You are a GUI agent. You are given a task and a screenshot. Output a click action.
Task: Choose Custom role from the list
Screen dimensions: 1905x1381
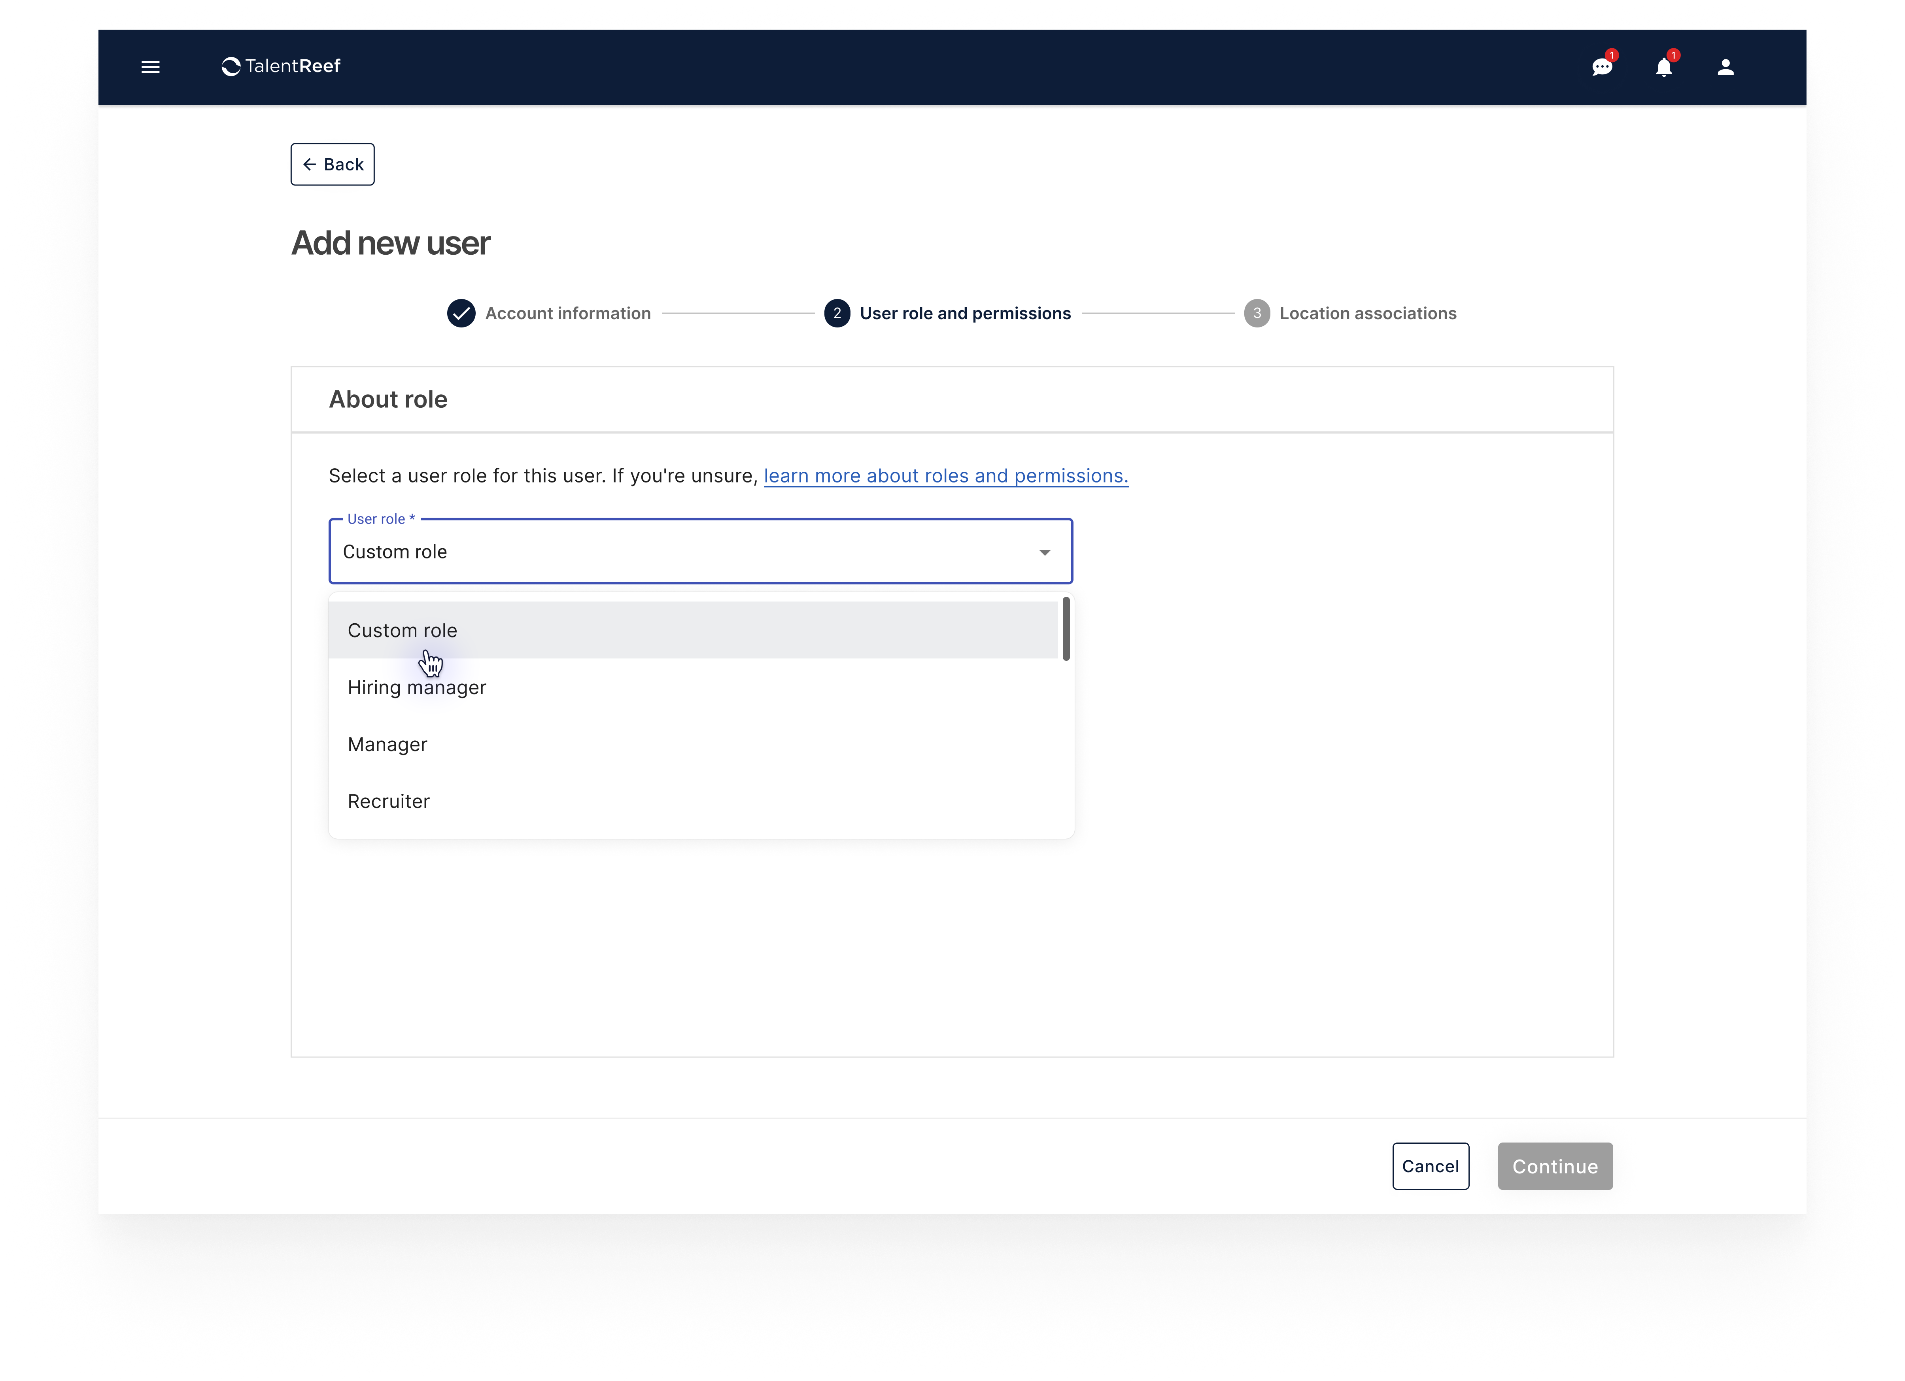(693, 630)
